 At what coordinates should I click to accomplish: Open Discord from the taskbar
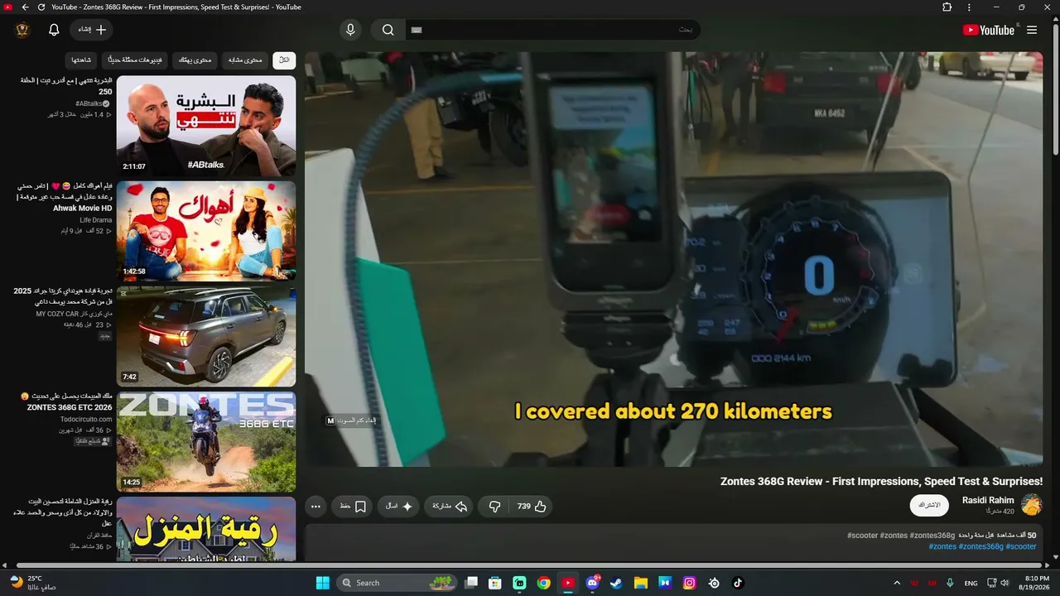(x=592, y=583)
